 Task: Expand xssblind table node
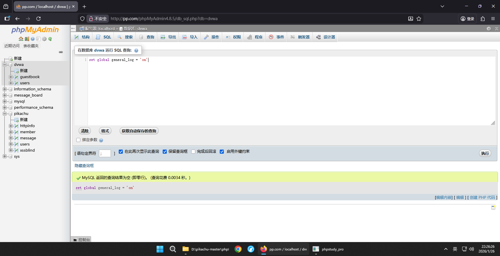coord(11,150)
